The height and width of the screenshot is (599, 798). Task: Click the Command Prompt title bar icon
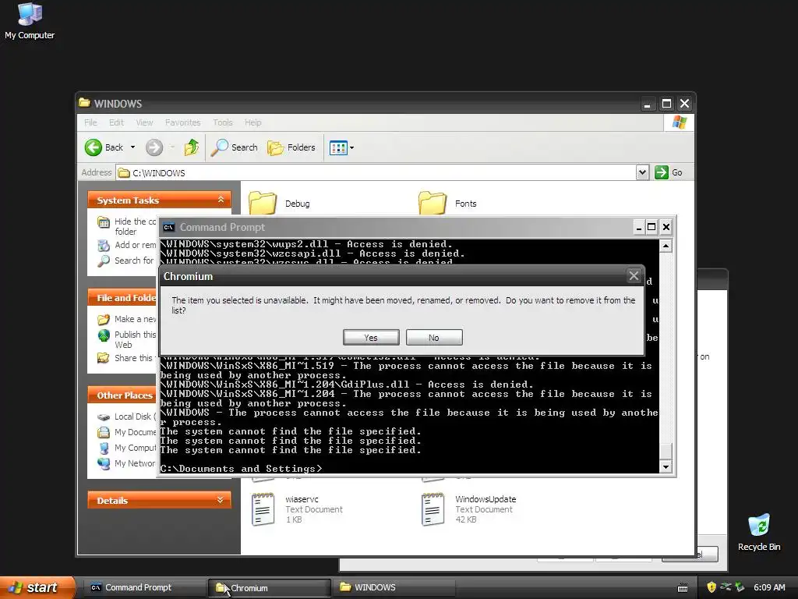[168, 227]
